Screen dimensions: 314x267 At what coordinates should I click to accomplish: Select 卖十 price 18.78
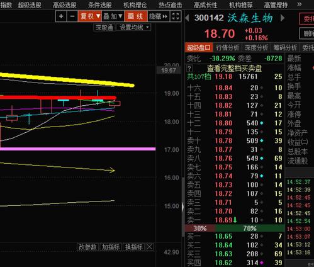(x=223, y=140)
